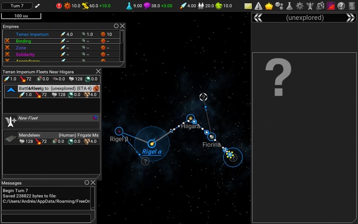The image size is (358, 224).
Task: Select the Rigel β star system
Action: 119,131
